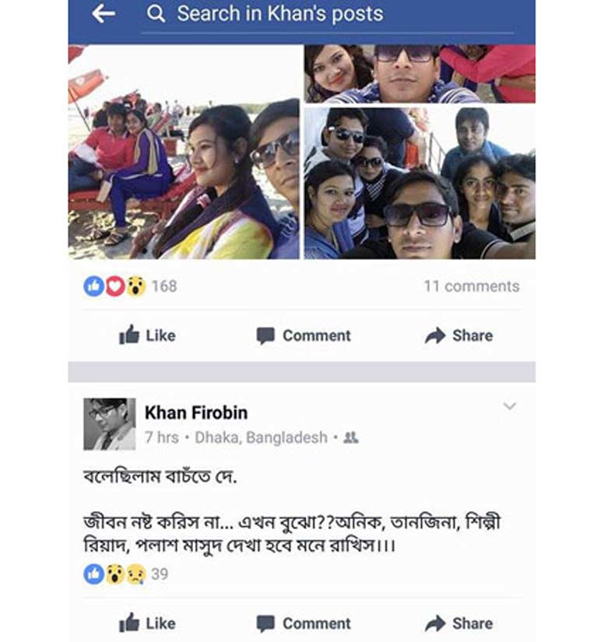This screenshot has height=642, width=615.
Task: Open Khan Firobin's profile name link
Action: 195,413
